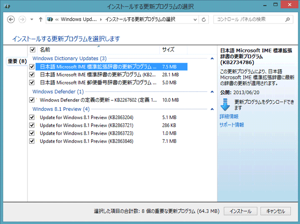Open the address bar history dropdown
The image size is (300, 224).
(x=195, y=19)
